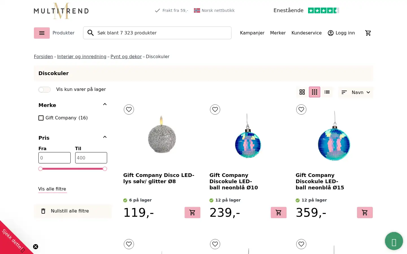Click the minimum price slider handle

coord(40,169)
